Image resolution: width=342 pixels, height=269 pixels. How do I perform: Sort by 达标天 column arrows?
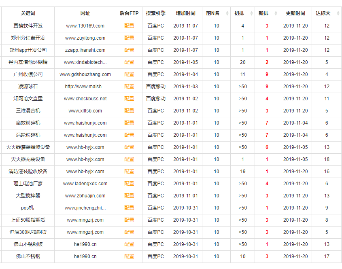pos(338,13)
